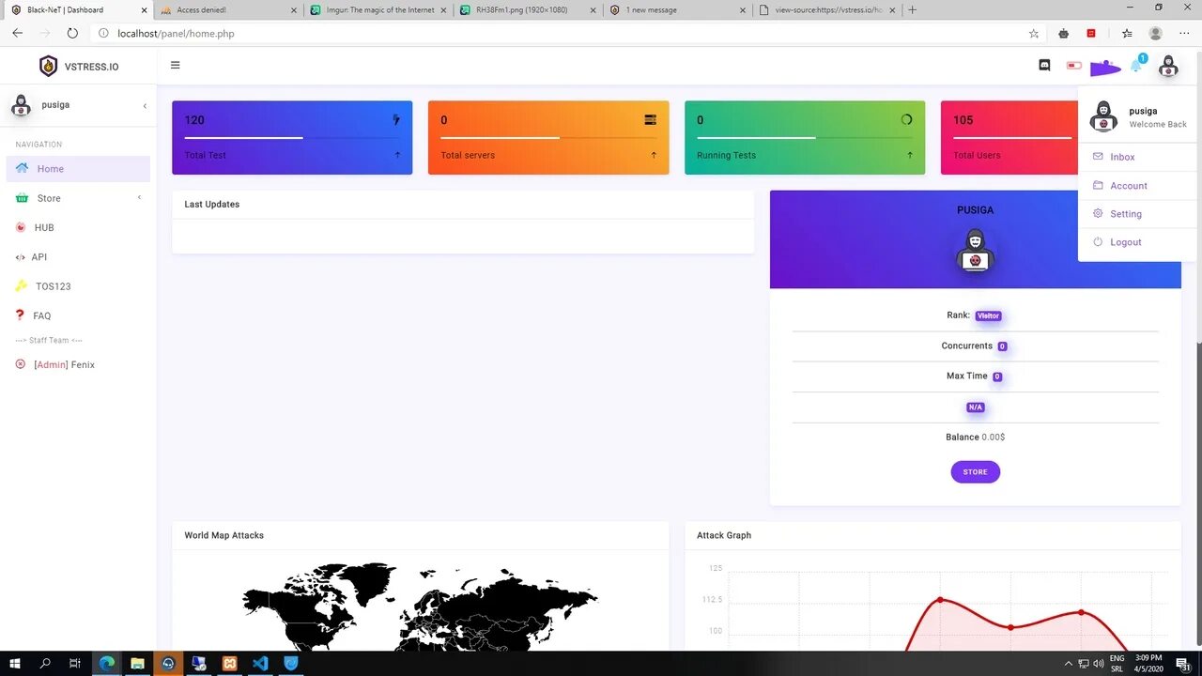Switch to the view-source vstress.io tab

[827, 9]
